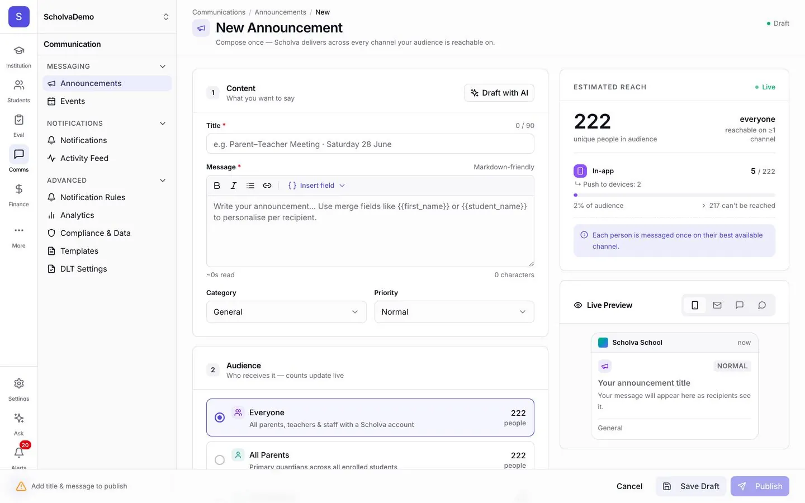This screenshot has width=805, height=503.
Task: Apply bold formatting to message
Action: [217, 186]
